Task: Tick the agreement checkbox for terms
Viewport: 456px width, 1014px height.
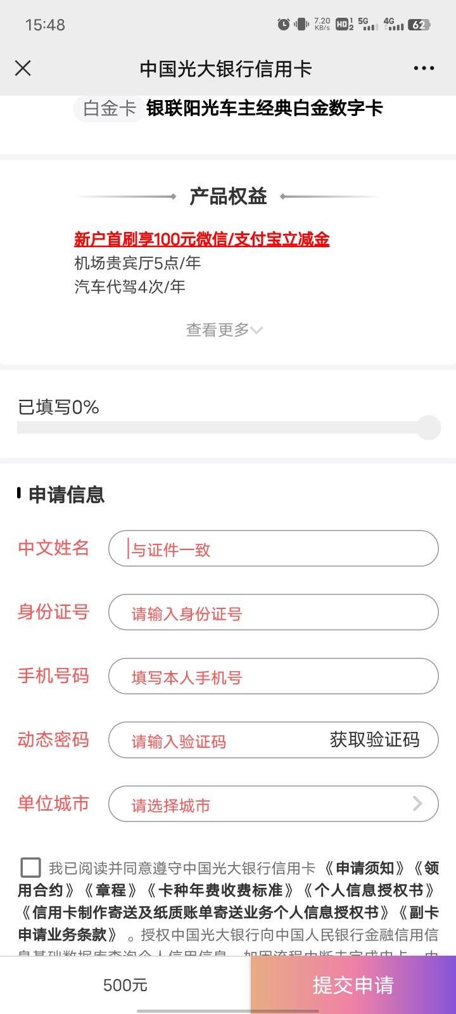Action: pyautogui.click(x=30, y=868)
